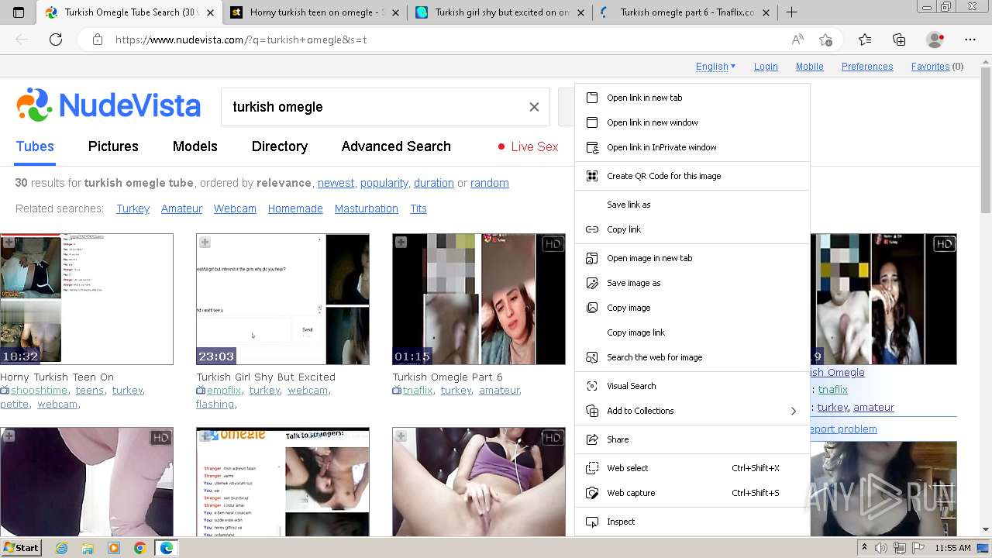Switch to the Models tab
The width and height of the screenshot is (992, 558).
pyautogui.click(x=195, y=146)
